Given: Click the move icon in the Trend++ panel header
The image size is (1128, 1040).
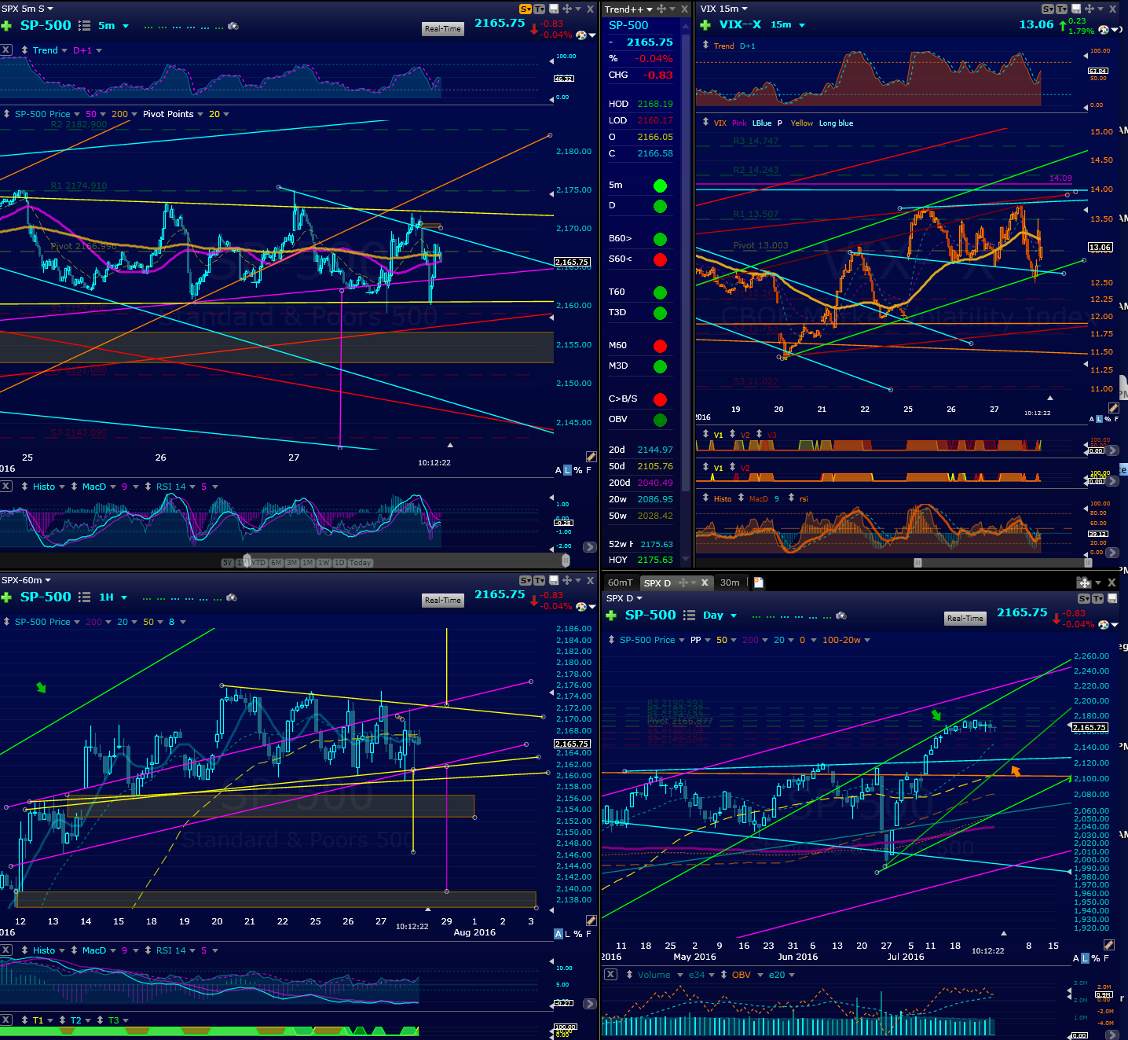Looking at the screenshot, I should click(661, 9).
